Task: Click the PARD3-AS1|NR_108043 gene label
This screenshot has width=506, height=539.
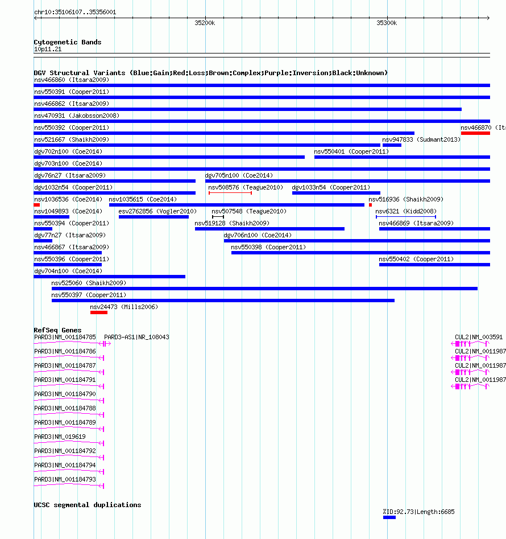Action: [x=136, y=337]
